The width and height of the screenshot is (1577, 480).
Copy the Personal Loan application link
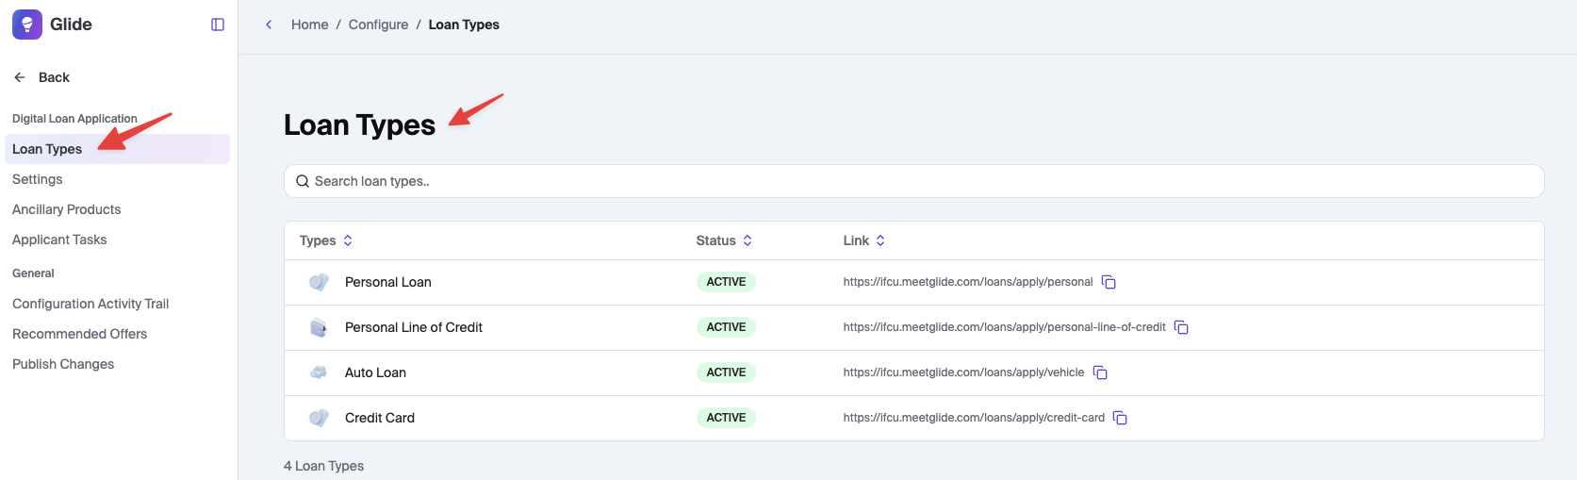tap(1109, 282)
